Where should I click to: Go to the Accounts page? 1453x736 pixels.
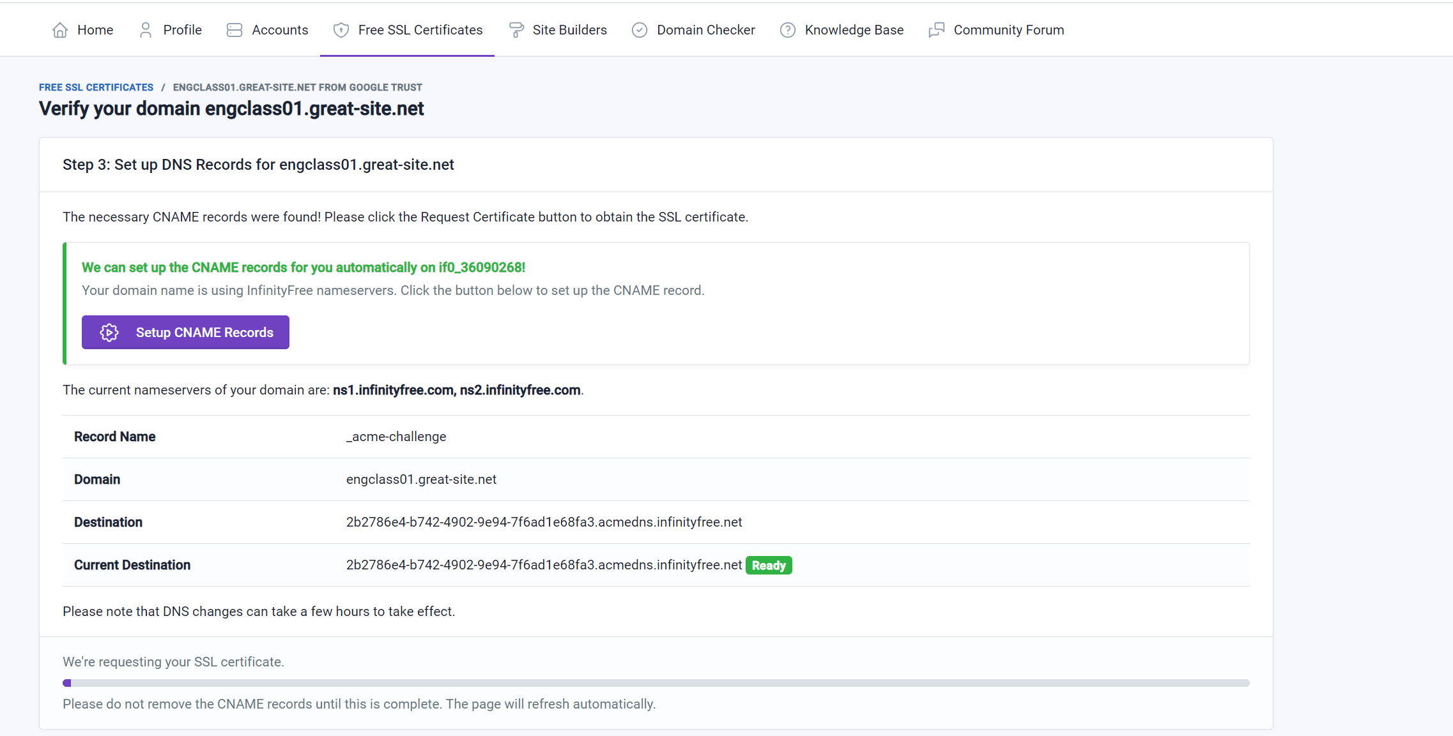pyautogui.click(x=280, y=30)
